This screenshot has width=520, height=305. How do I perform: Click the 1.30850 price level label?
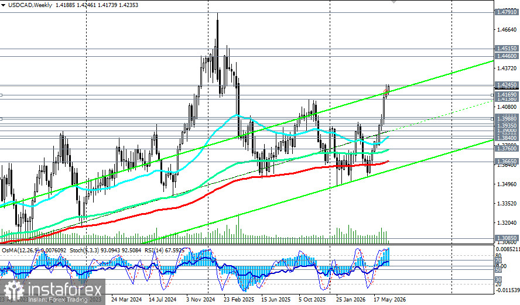507,238
